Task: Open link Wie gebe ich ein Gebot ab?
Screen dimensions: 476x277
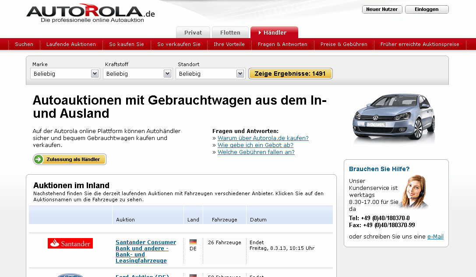Action: pyautogui.click(x=256, y=145)
